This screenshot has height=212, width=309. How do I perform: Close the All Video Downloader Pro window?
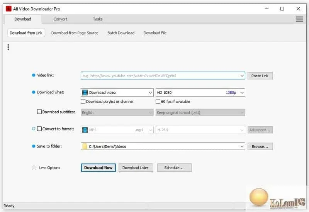[x=298, y=8]
